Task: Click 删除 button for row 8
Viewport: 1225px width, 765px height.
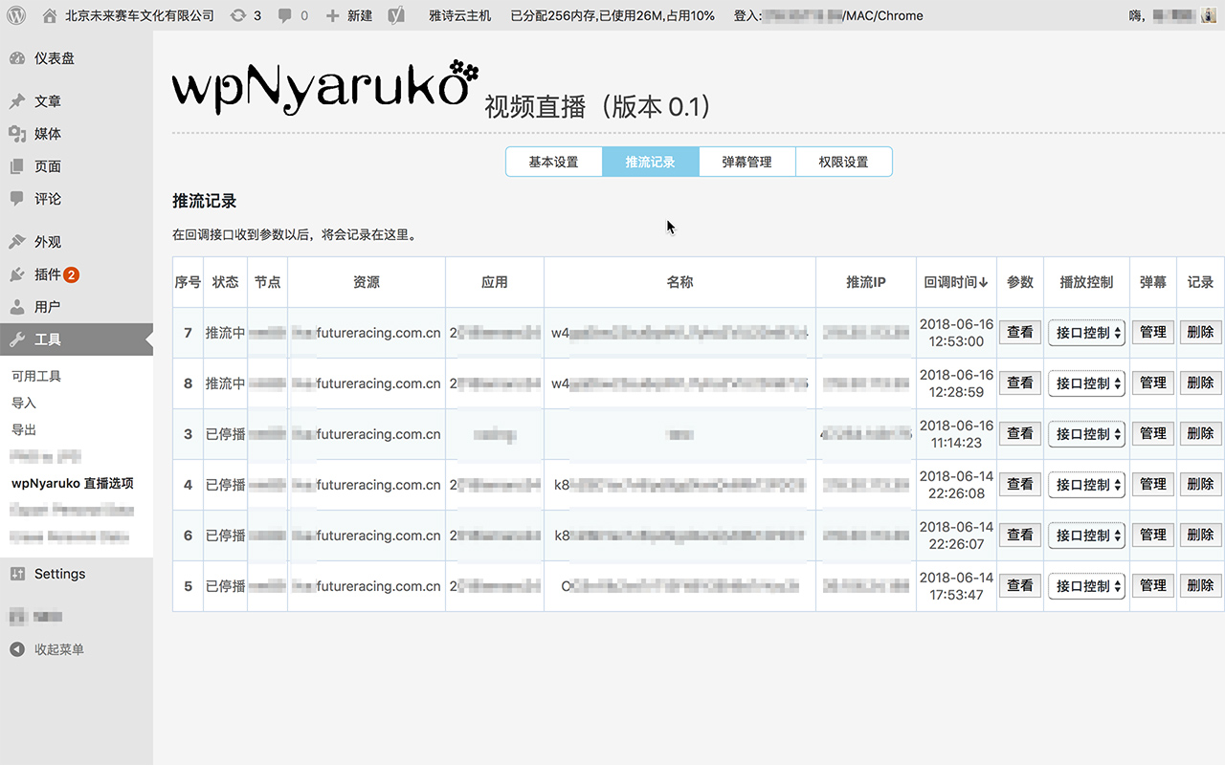Action: click(x=1200, y=382)
